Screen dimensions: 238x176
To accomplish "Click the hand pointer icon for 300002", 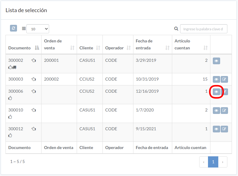I will (34, 60).
